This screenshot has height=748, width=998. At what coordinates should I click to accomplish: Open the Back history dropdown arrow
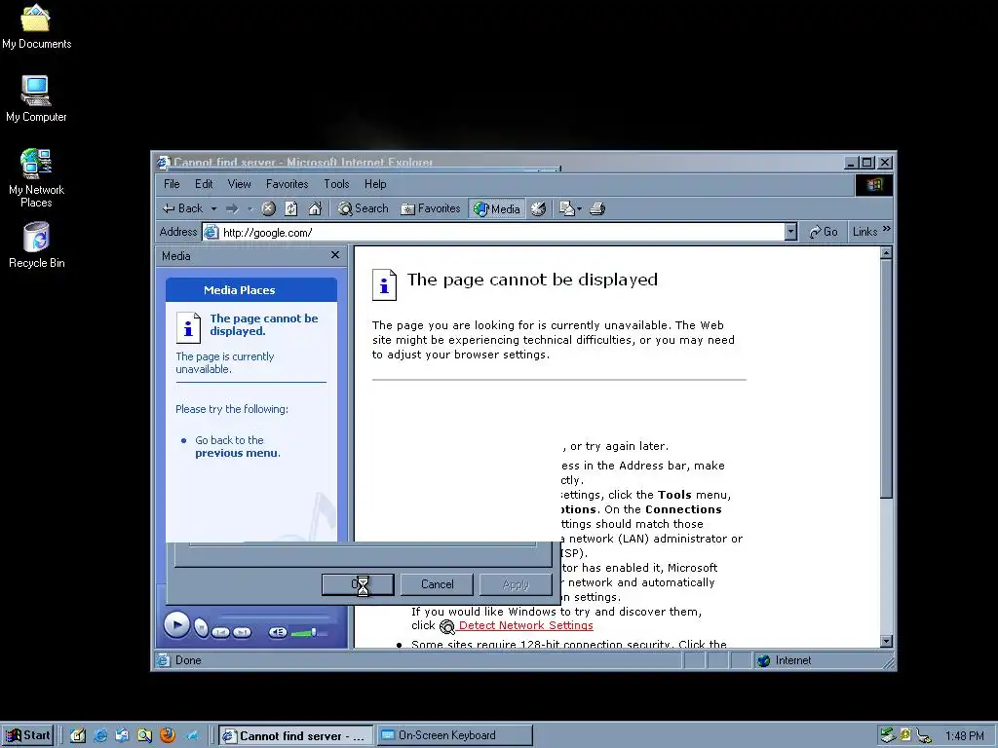pos(213,208)
